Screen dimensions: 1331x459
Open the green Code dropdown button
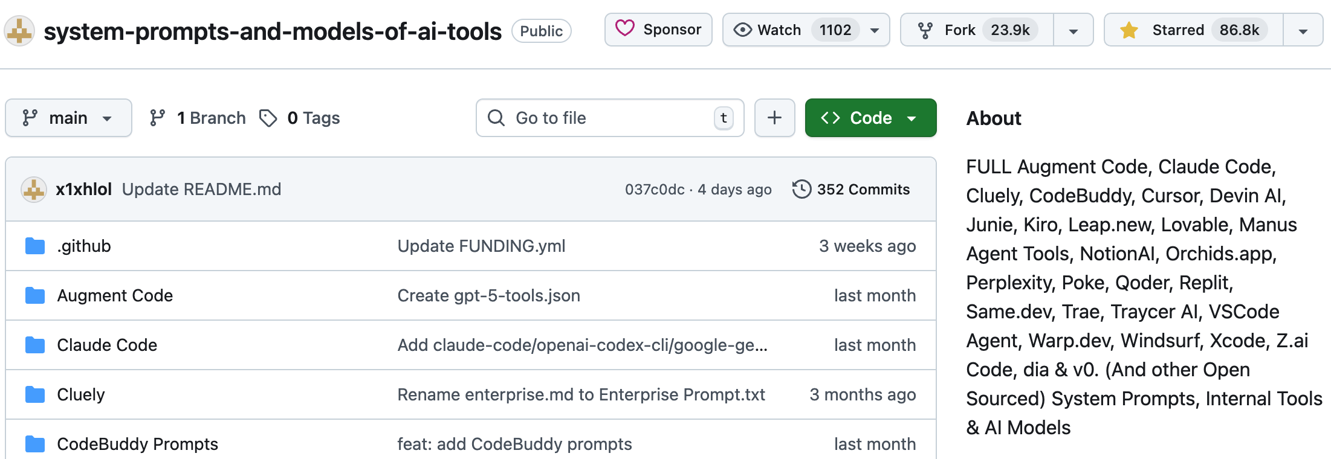[870, 118]
